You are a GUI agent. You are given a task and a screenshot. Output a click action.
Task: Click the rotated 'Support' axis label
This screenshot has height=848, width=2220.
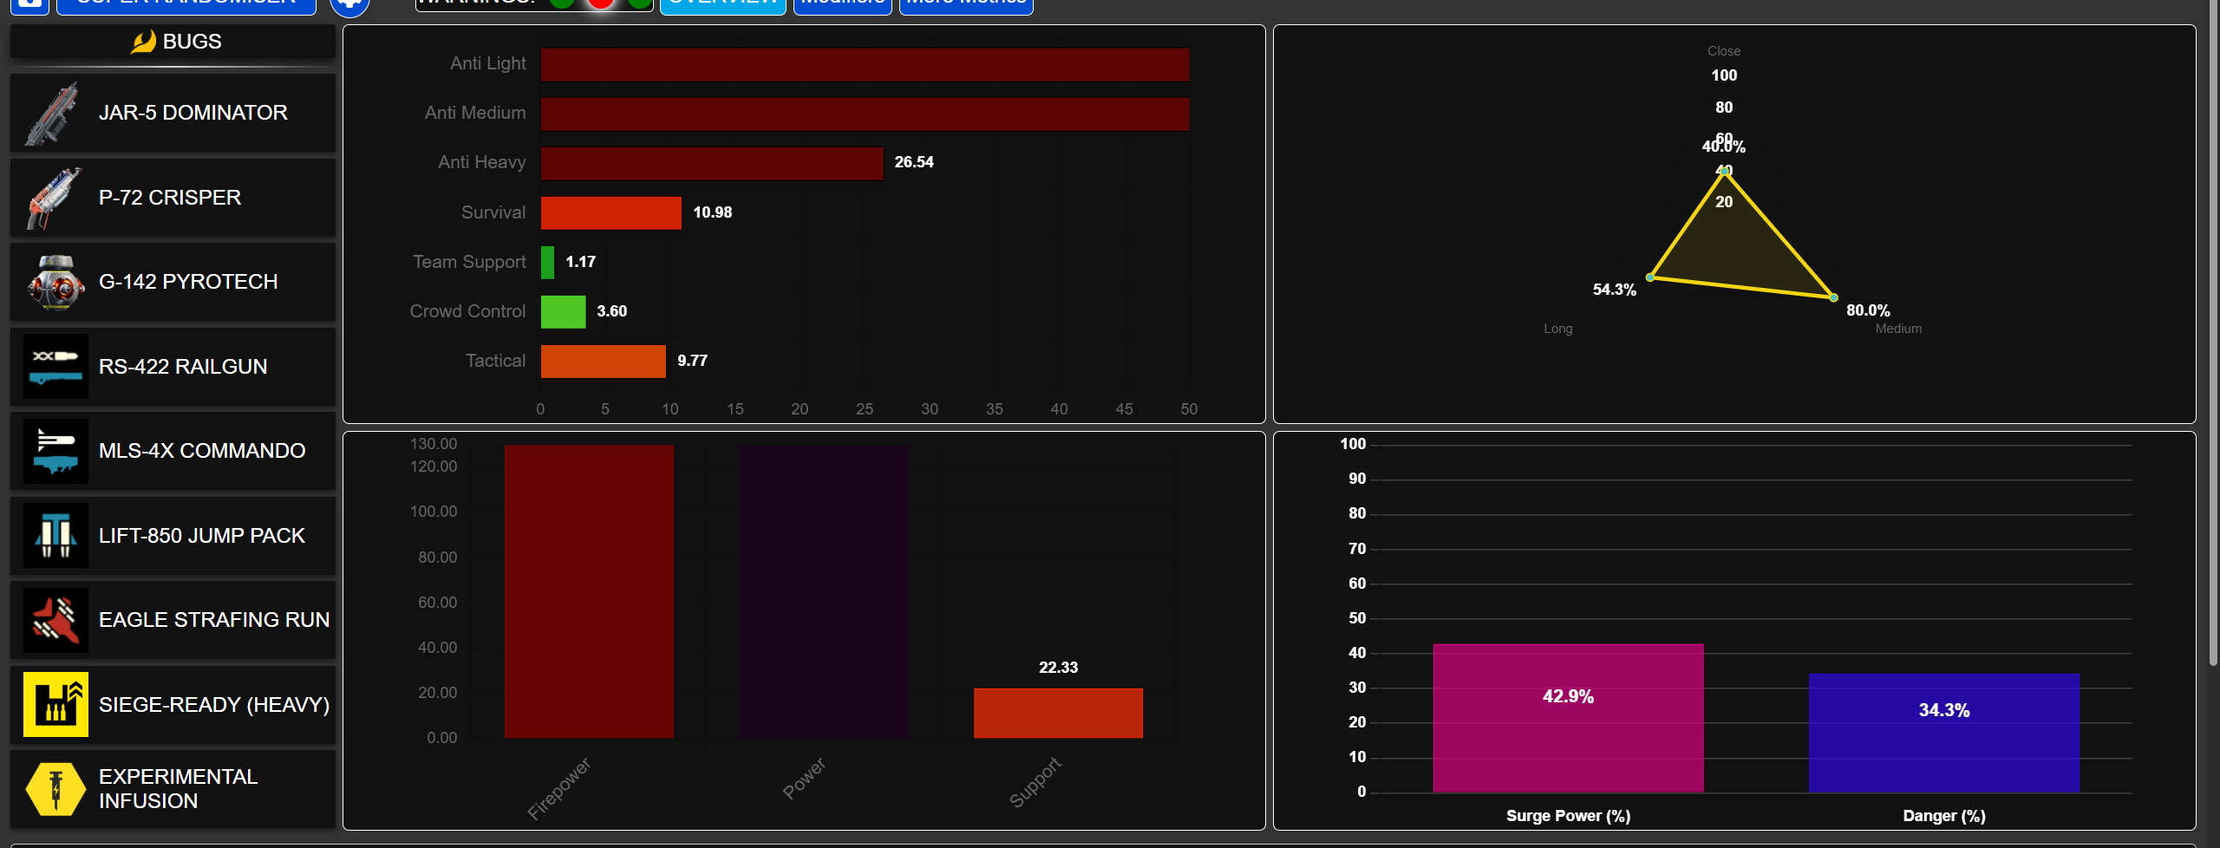coord(1035,782)
